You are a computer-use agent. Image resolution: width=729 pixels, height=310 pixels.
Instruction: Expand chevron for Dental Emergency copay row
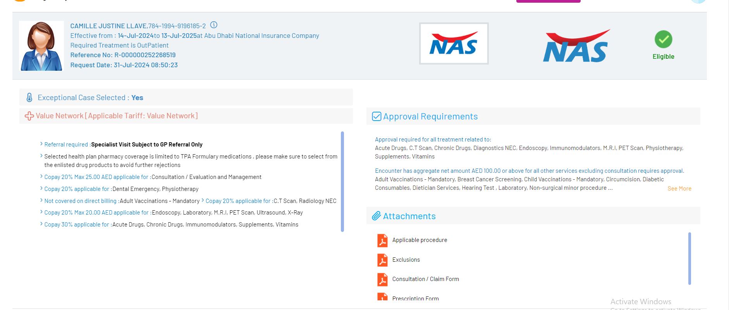pos(41,188)
